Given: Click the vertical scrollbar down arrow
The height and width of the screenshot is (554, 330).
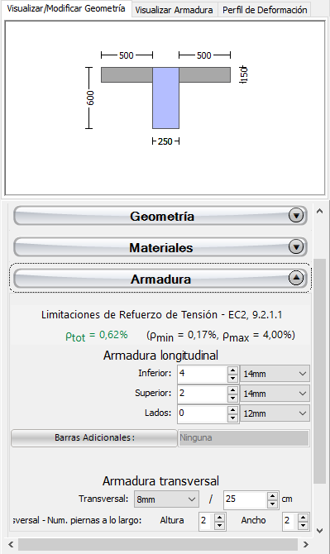Looking at the screenshot, I should click(319, 530).
